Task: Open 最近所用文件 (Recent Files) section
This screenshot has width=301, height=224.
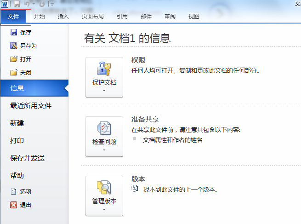Action: tap(31, 106)
